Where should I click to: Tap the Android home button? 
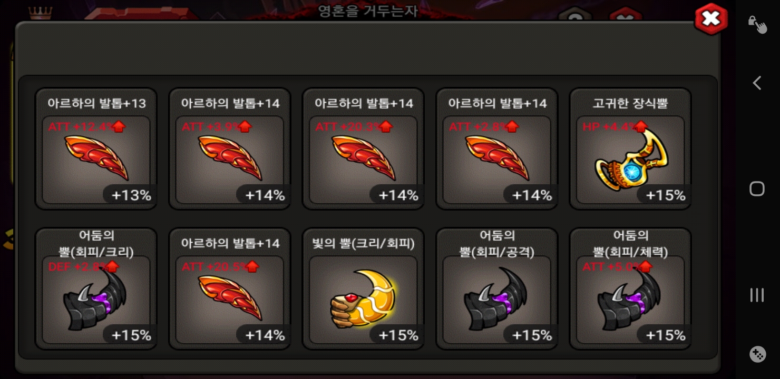click(x=757, y=189)
